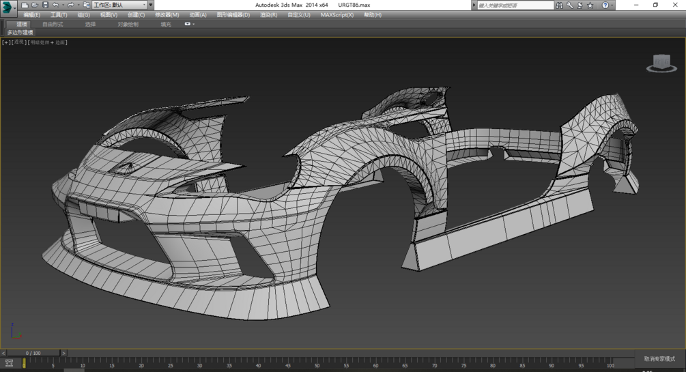Click the time slider 0 / 100 handle

point(33,353)
